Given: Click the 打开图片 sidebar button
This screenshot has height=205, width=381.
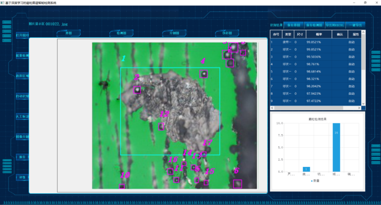Looking at the screenshot, I should [22, 36].
